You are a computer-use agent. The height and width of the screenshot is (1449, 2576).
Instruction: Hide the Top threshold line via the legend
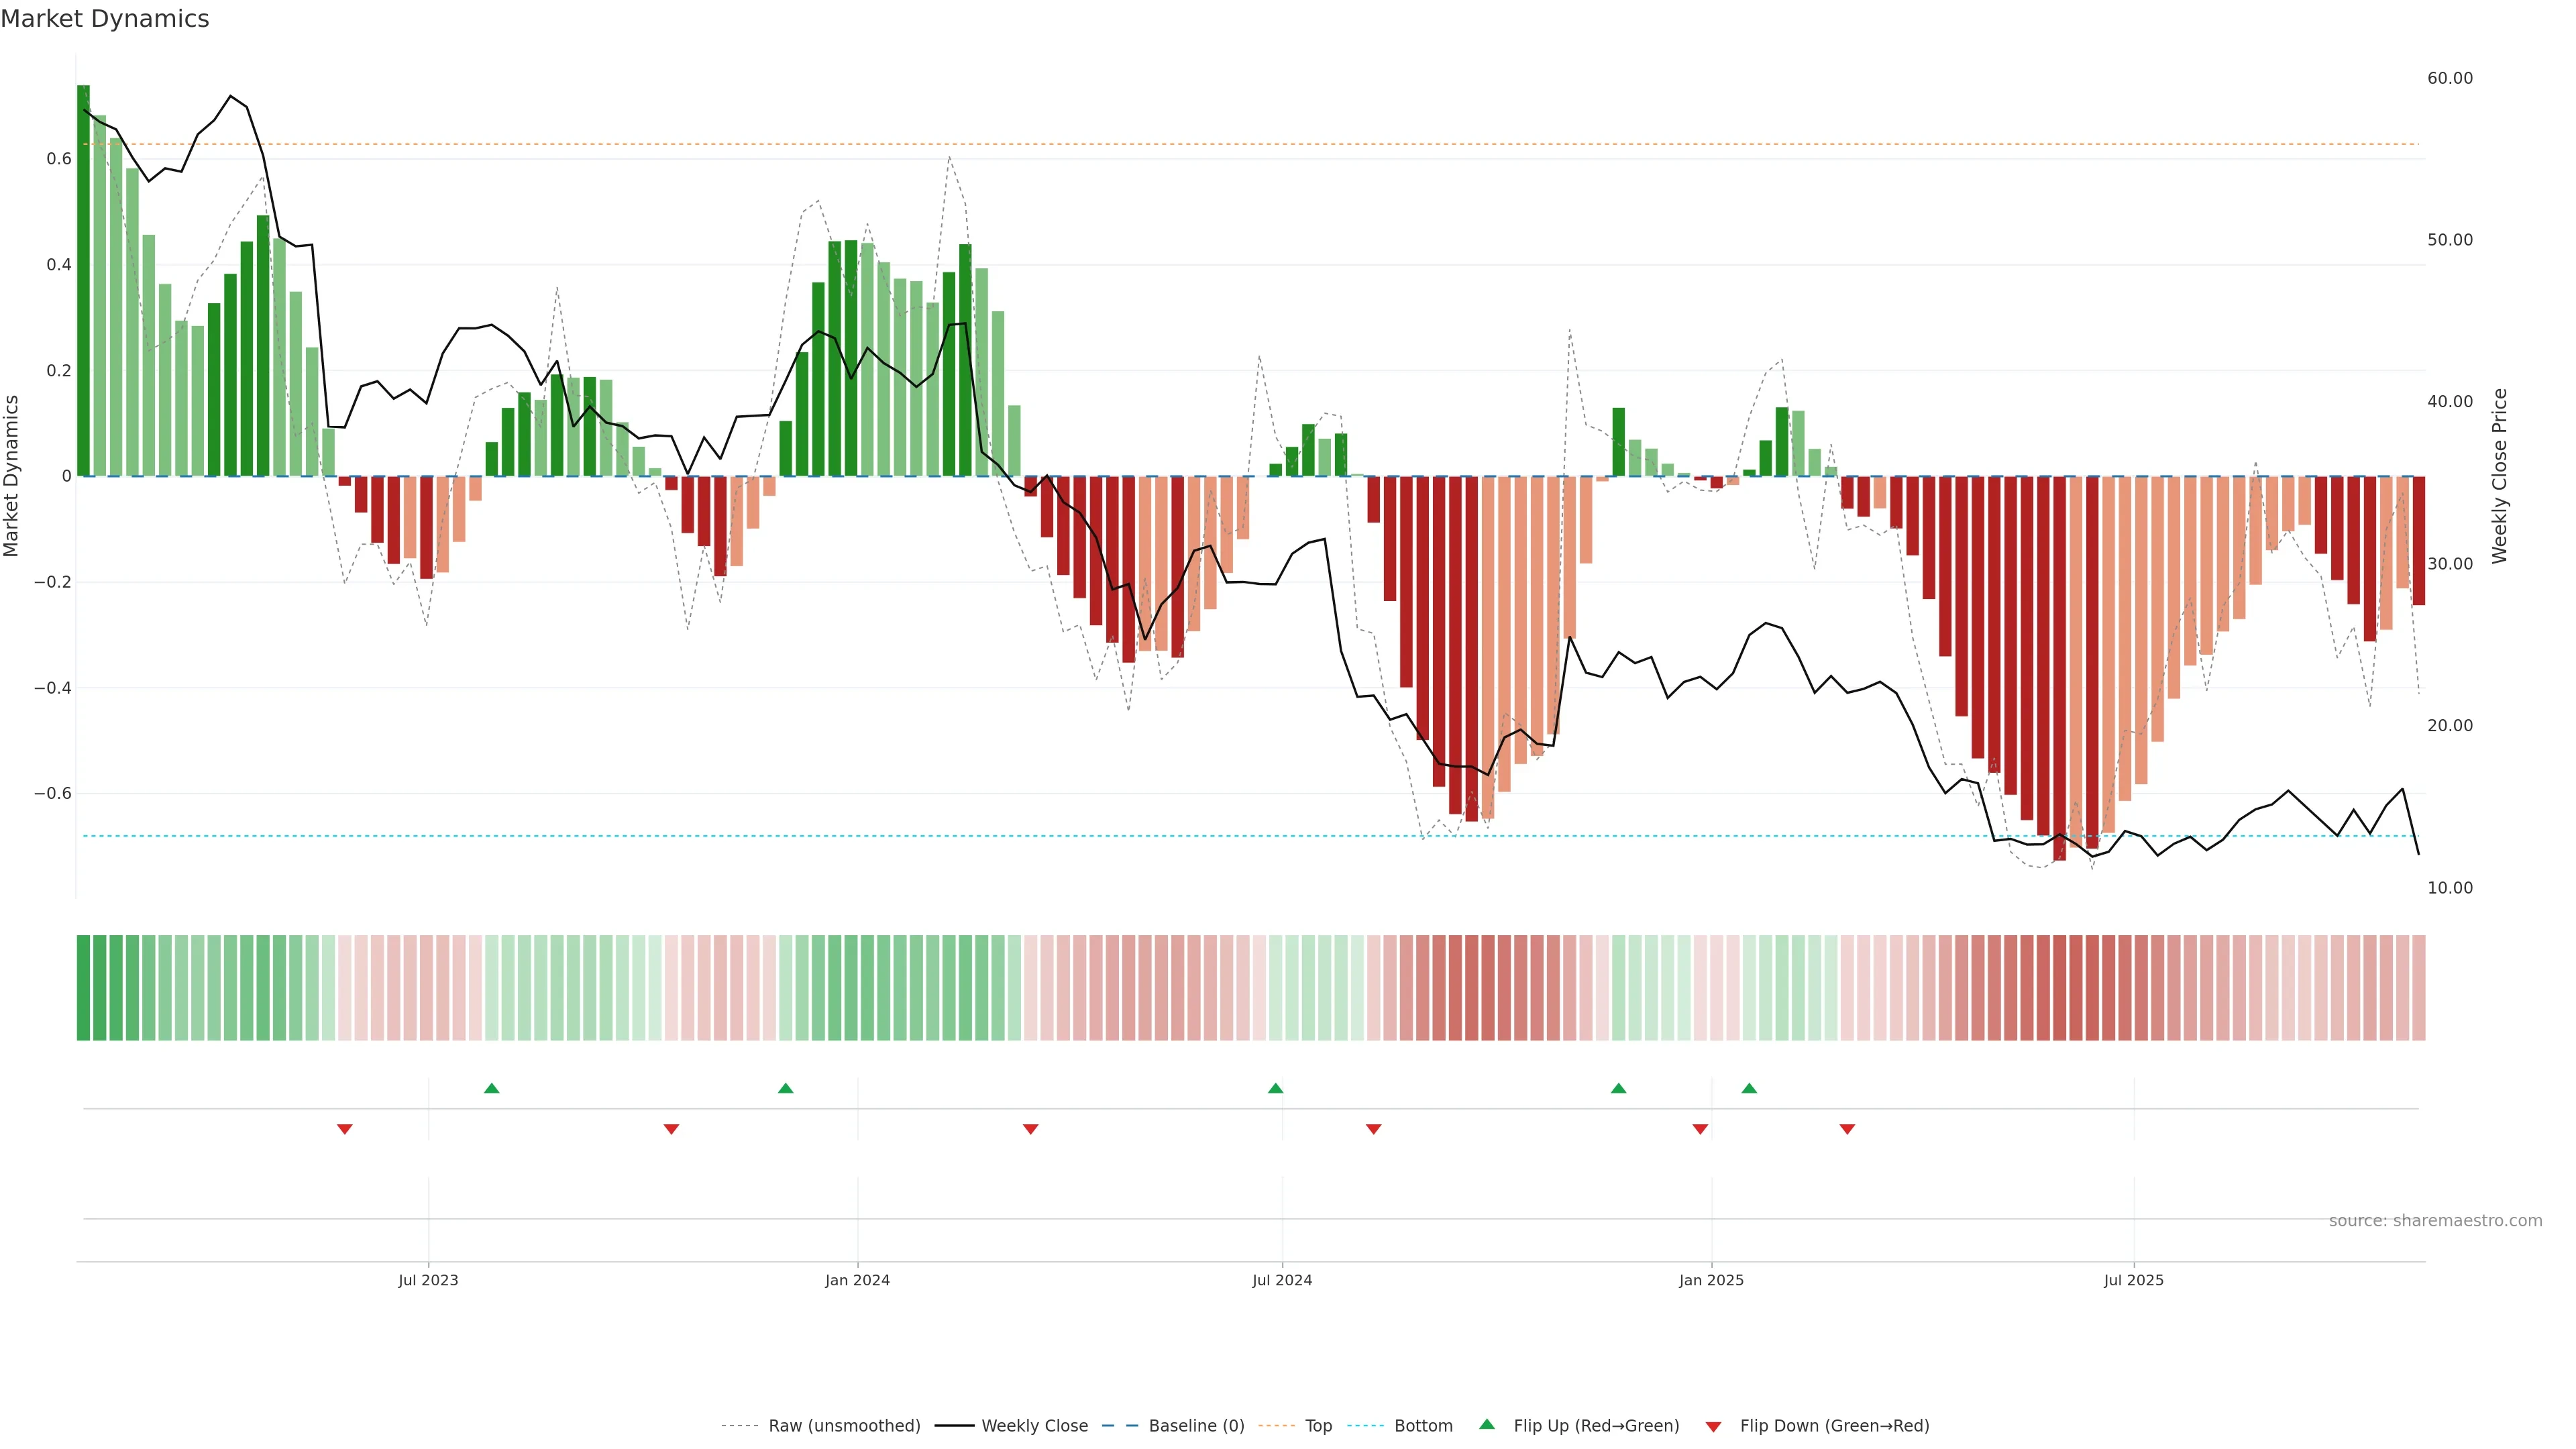tap(1318, 1426)
